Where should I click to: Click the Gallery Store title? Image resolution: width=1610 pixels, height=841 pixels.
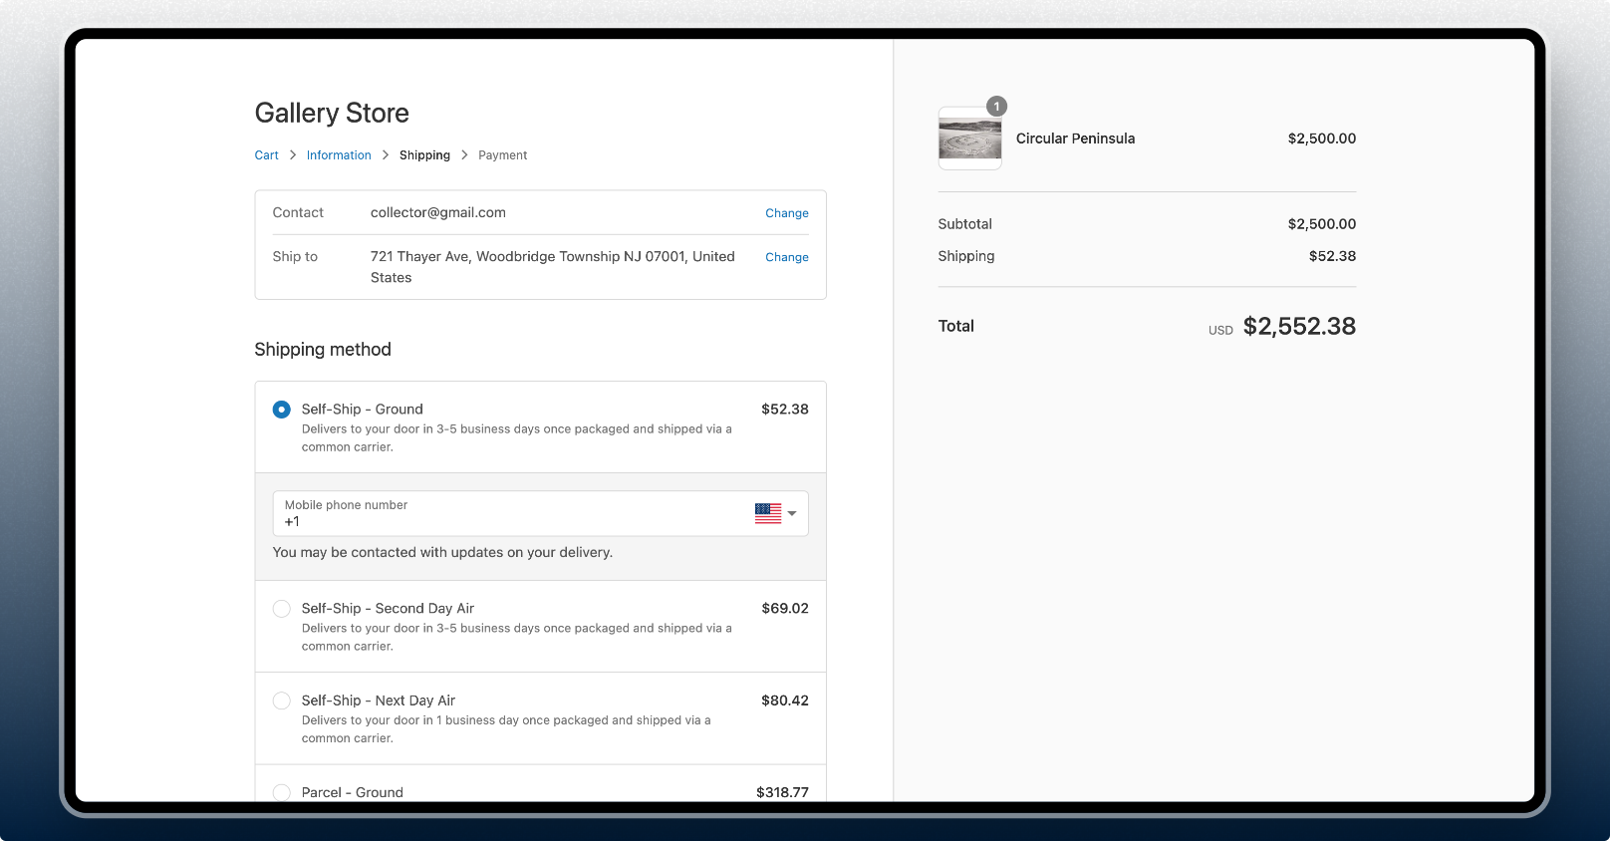(332, 114)
